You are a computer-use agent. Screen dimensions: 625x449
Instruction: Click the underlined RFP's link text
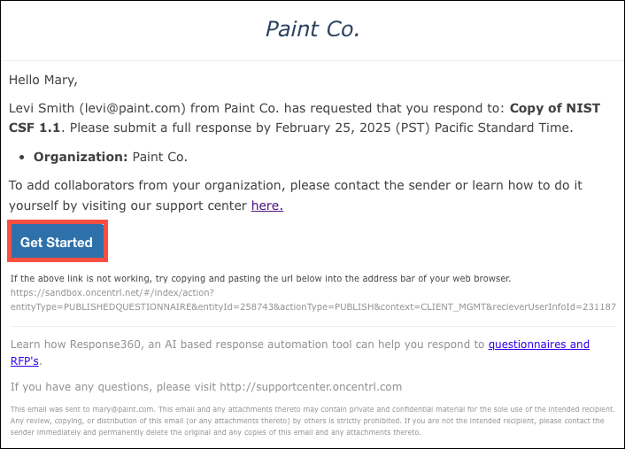click(x=24, y=360)
